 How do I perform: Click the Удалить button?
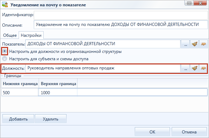point(51,119)
